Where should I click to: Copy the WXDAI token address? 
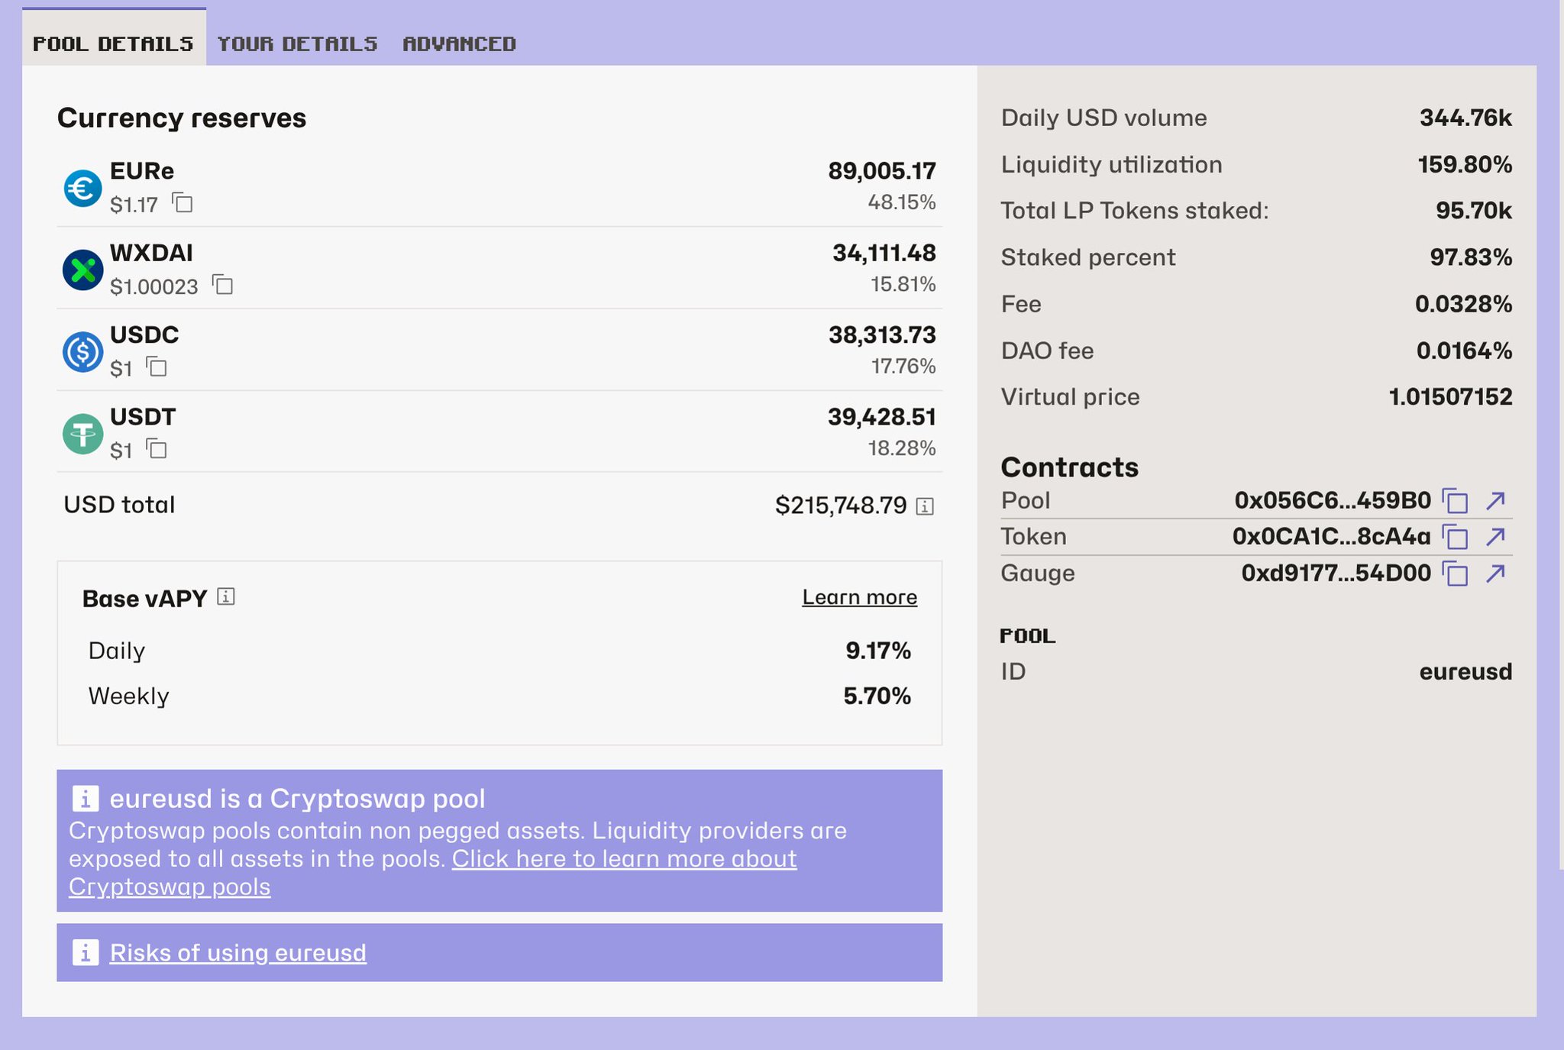[x=223, y=285]
